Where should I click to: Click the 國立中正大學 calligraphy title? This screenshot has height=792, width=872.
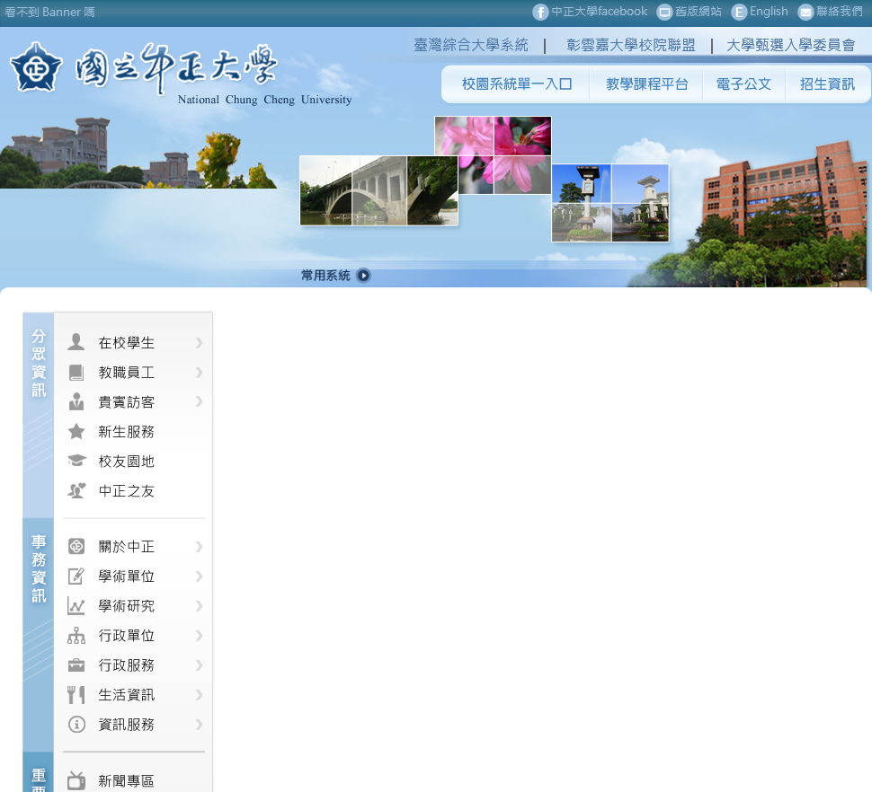point(175,67)
